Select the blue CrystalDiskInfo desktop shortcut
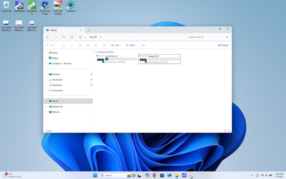286x179 pixels. tap(19, 6)
